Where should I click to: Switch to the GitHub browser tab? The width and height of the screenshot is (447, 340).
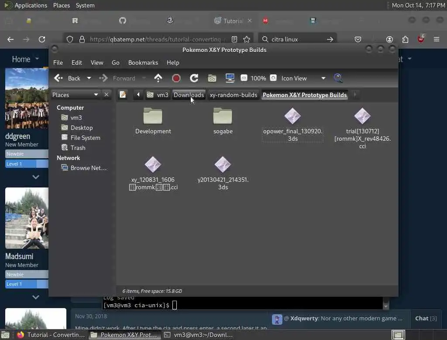click(x=123, y=21)
